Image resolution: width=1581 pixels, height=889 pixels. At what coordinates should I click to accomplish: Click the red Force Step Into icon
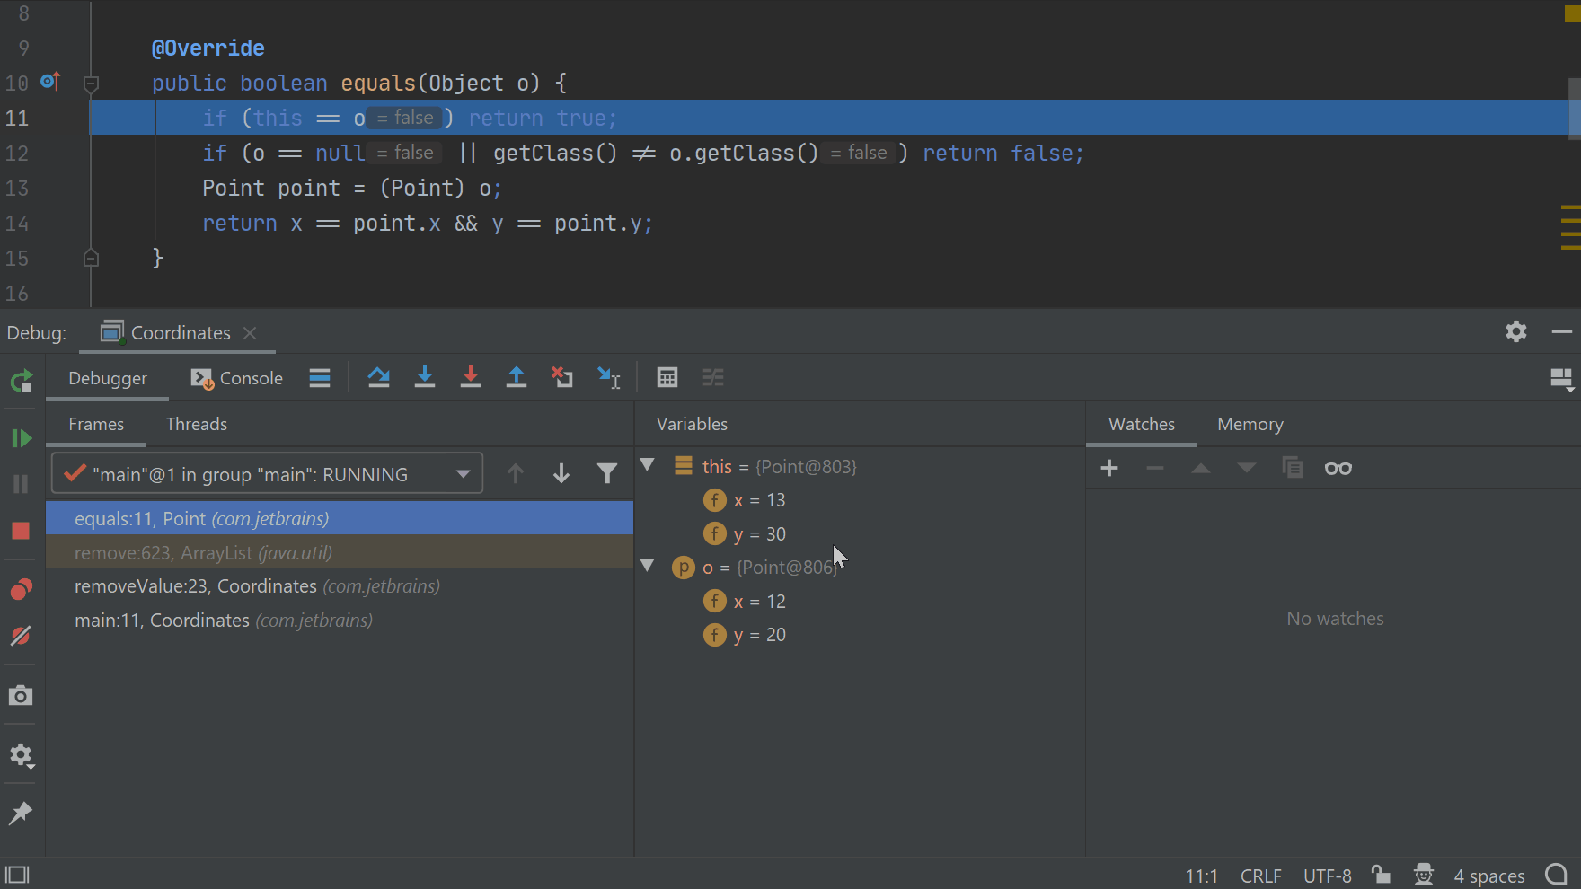pyautogui.click(x=470, y=378)
